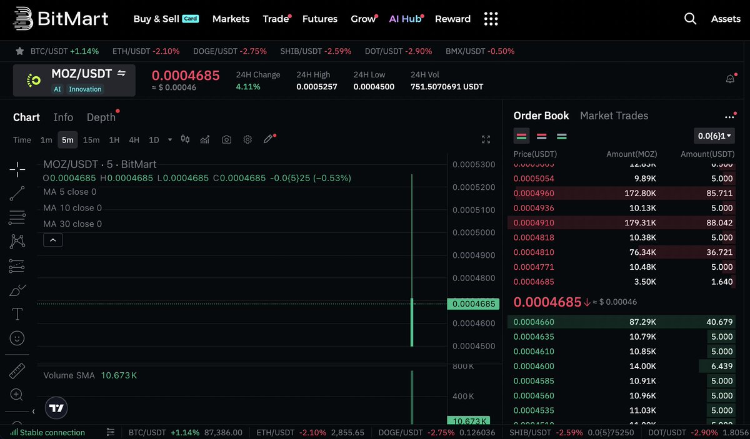Open the price precision 0.0{6}1 dropdown
This screenshot has height=439, width=750.
(714, 136)
